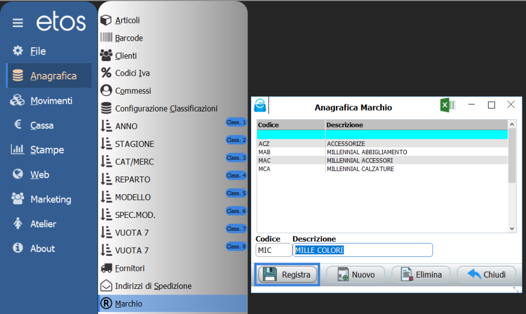The height and width of the screenshot is (314, 526).
Task: Click the Chiudi button
Action: pos(486,274)
